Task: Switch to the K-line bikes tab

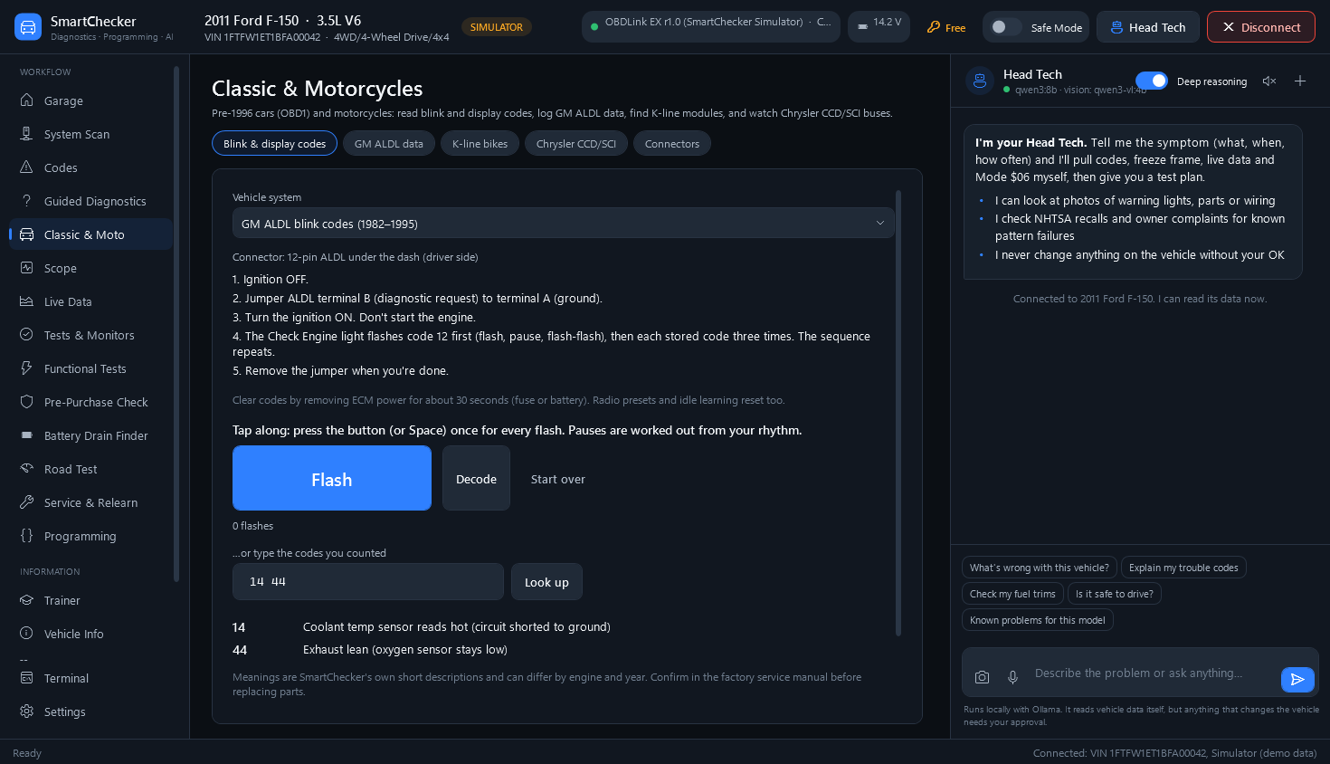Action: point(480,144)
